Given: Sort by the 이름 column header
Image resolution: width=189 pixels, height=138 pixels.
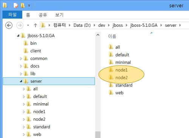Looking at the screenshot, I should [x=112, y=36].
